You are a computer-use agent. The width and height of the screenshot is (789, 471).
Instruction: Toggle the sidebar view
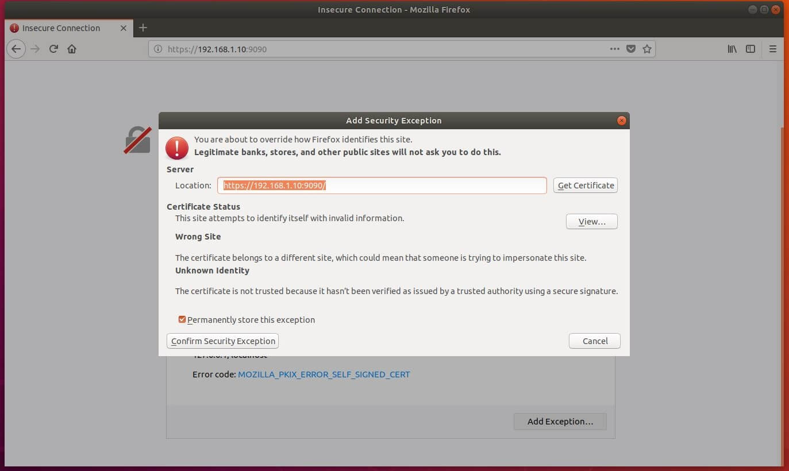click(750, 49)
